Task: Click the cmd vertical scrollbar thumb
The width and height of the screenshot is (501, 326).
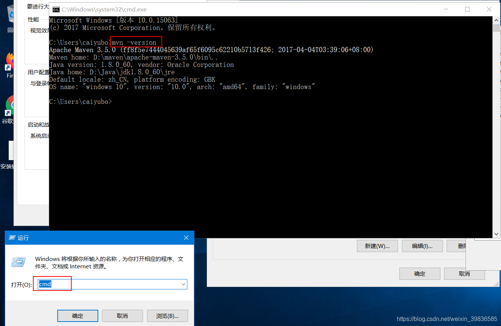Action: pos(496,28)
